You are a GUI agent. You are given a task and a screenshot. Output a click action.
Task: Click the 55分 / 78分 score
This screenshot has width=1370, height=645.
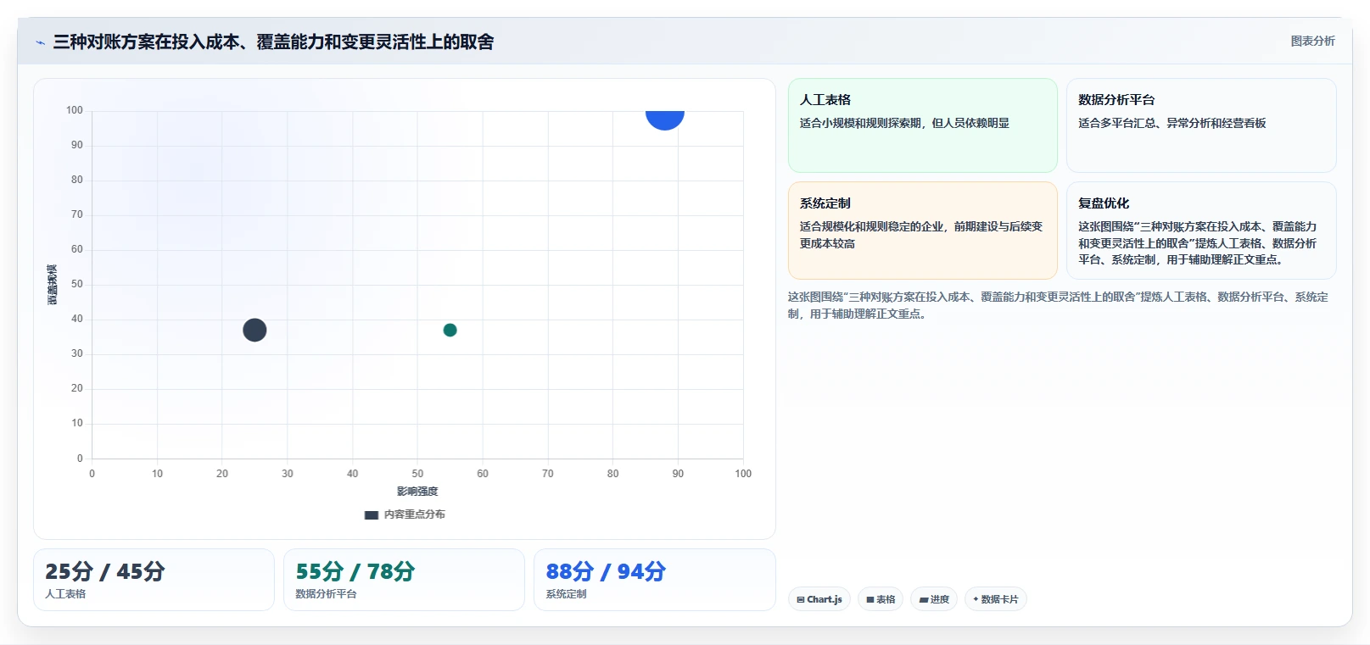[x=355, y=571]
